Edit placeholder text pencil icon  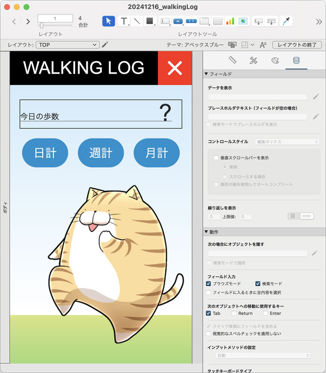click(316, 117)
